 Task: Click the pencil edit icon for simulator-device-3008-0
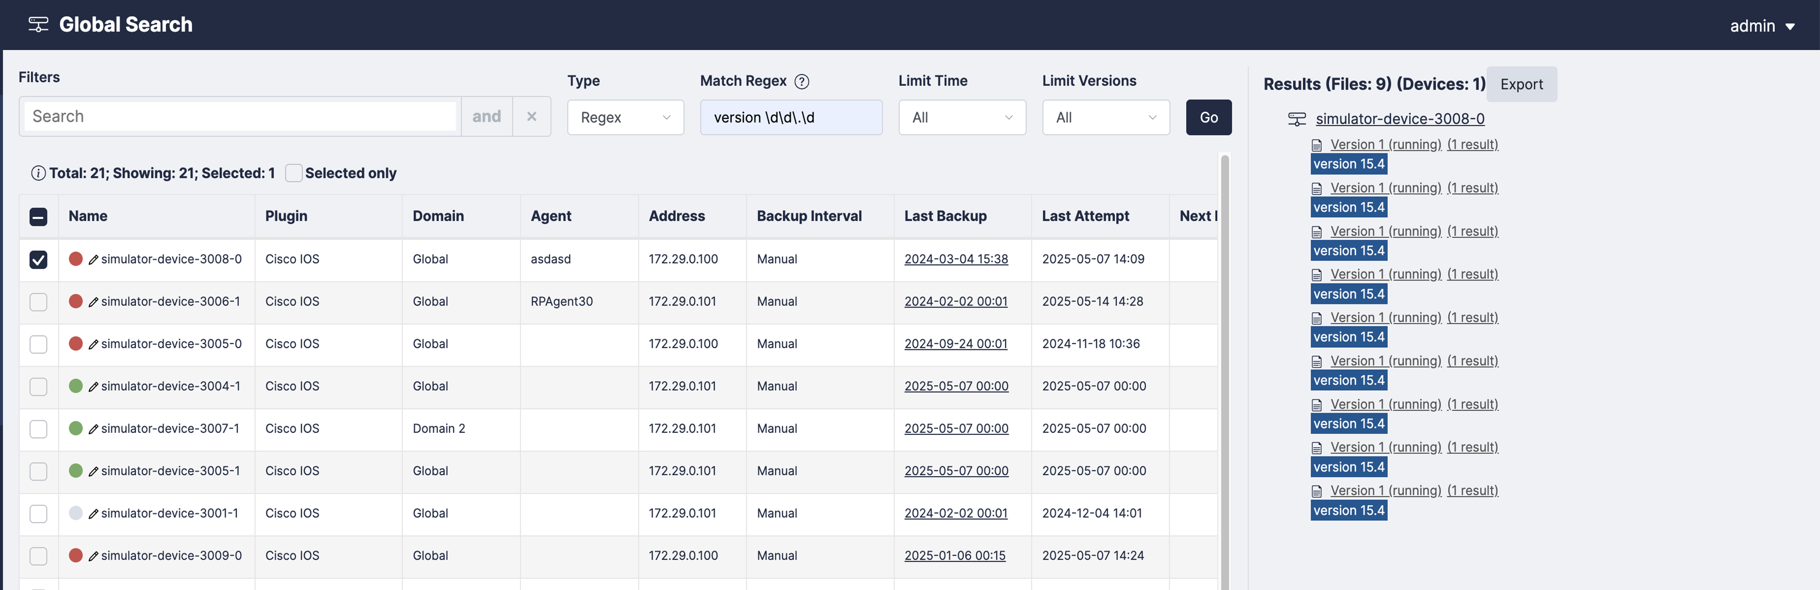pyautogui.click(x=93, y=260)
